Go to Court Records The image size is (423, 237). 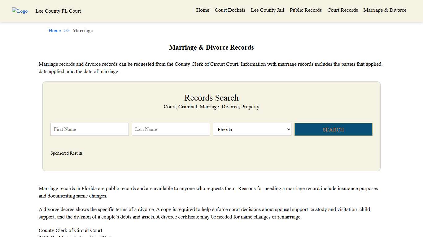(342, 10)
